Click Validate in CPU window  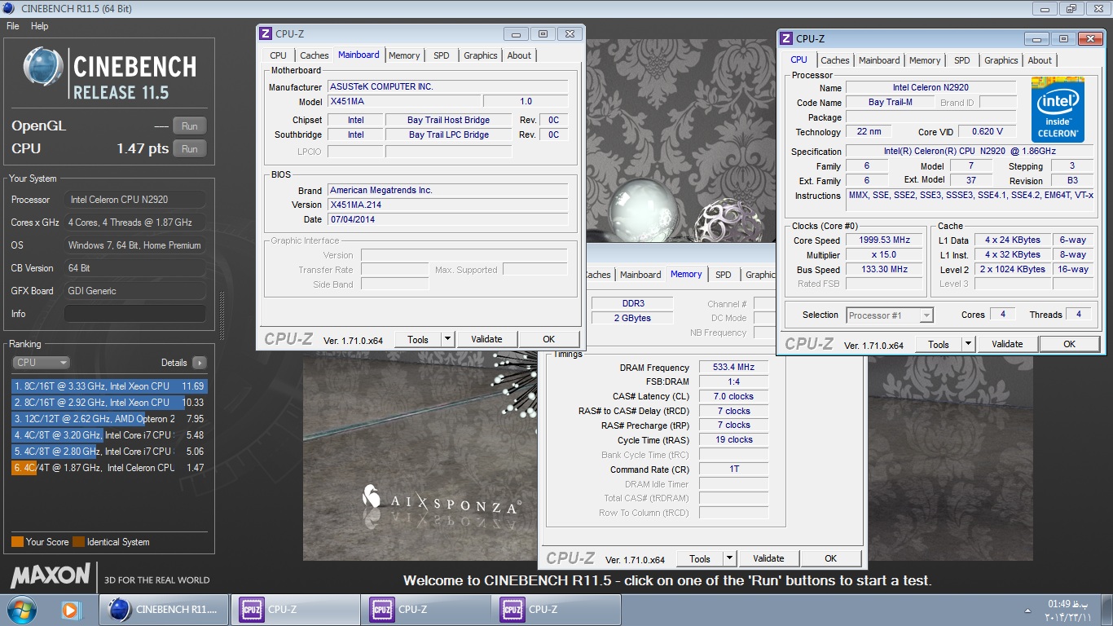(x=1007, y=344)
